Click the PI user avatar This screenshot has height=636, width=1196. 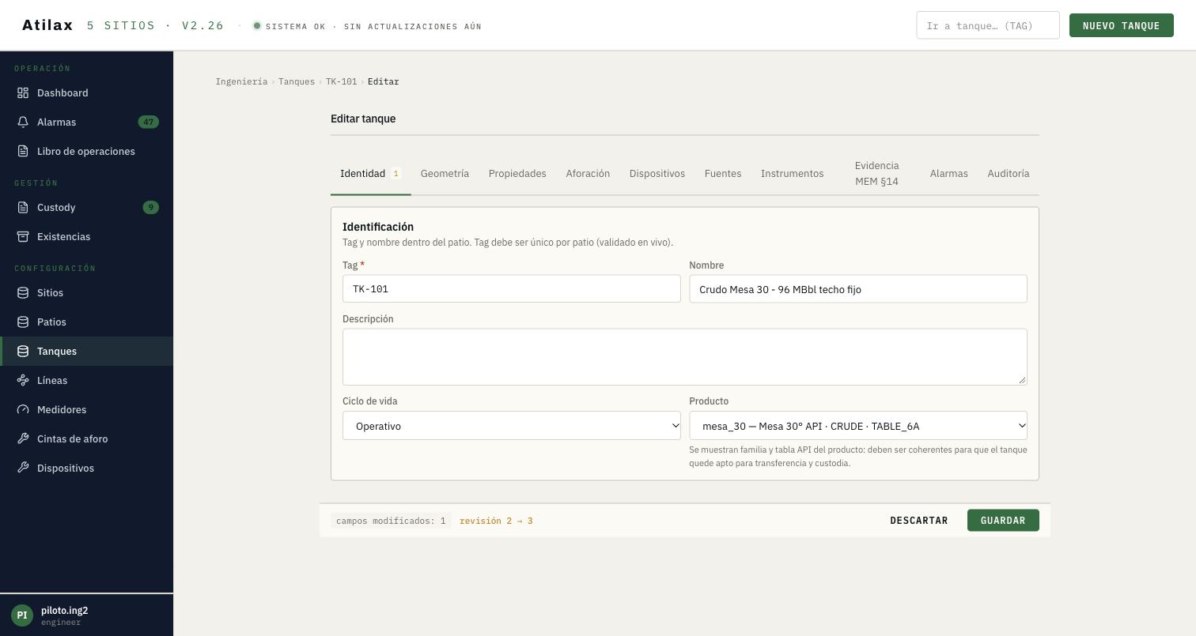pyautogui.click(x=22, y=615)
